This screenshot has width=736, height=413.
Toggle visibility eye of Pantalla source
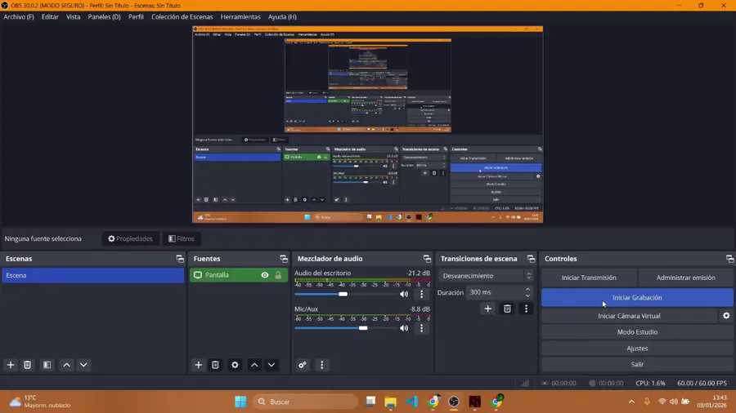pyautogui.click(x=265, y=275)
